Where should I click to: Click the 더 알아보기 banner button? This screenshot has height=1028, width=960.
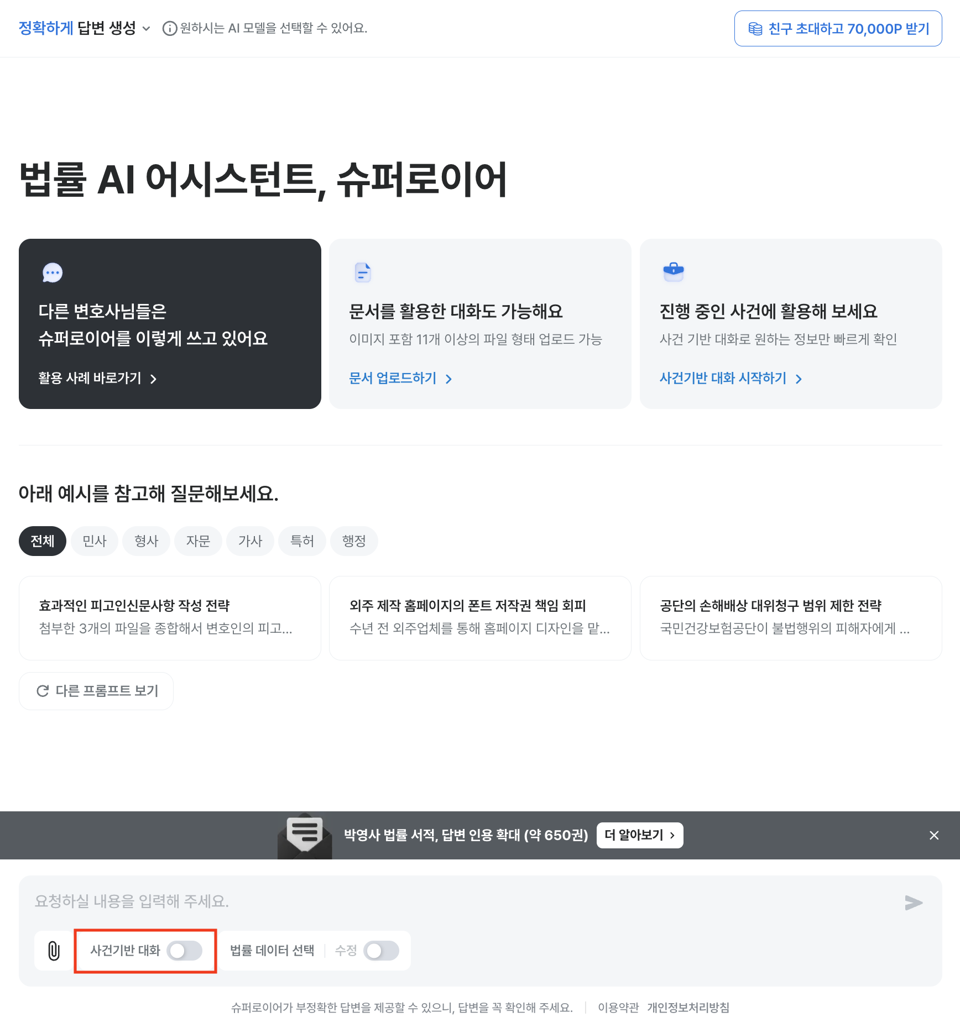pos(640,835)
